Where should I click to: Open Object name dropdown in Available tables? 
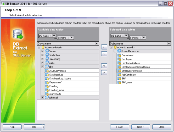pyautogui.click(x=97, y=43)
